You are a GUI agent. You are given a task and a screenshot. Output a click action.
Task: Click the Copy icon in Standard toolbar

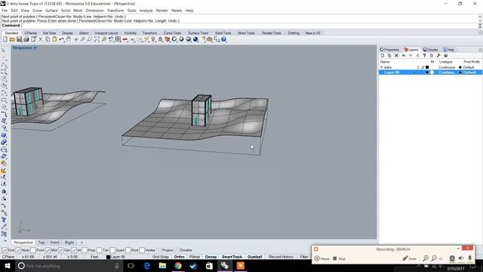pos(48,39)
